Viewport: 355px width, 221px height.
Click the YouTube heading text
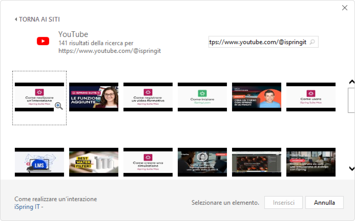73,34
